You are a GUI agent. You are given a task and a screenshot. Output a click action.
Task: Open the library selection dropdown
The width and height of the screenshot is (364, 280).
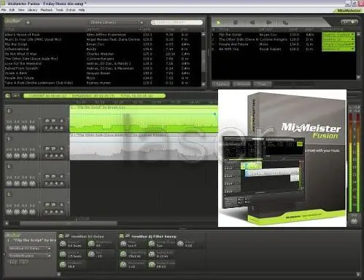116,23
